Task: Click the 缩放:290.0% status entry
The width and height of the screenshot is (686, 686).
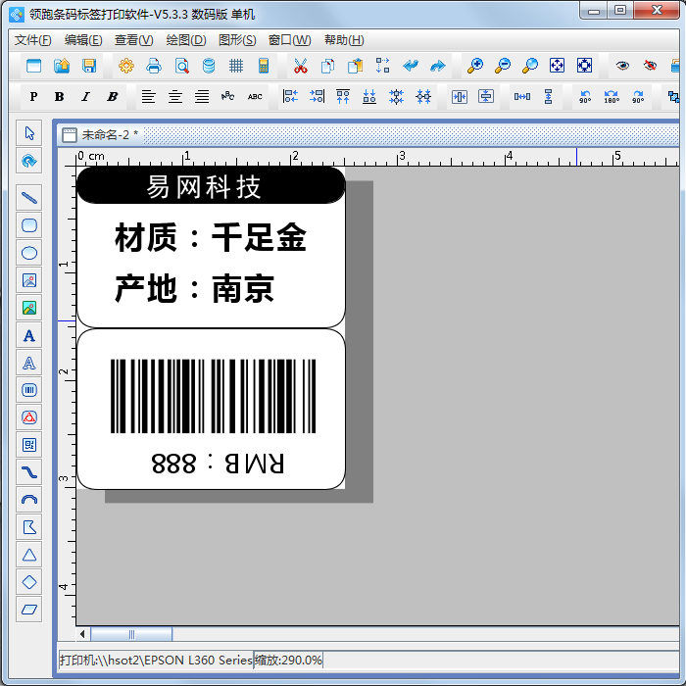Action: click(288, 660)
